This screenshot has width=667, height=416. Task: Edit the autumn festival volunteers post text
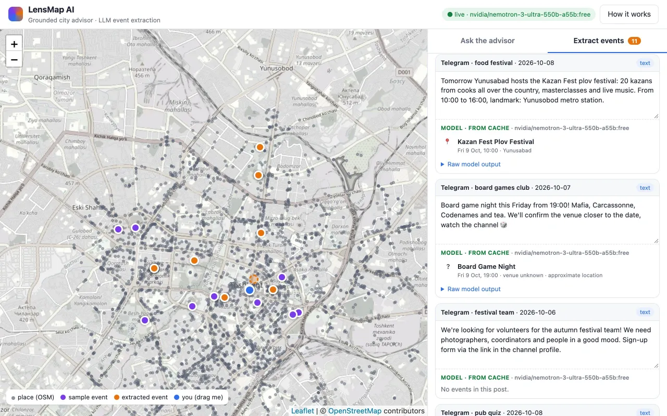pos(547,345)
